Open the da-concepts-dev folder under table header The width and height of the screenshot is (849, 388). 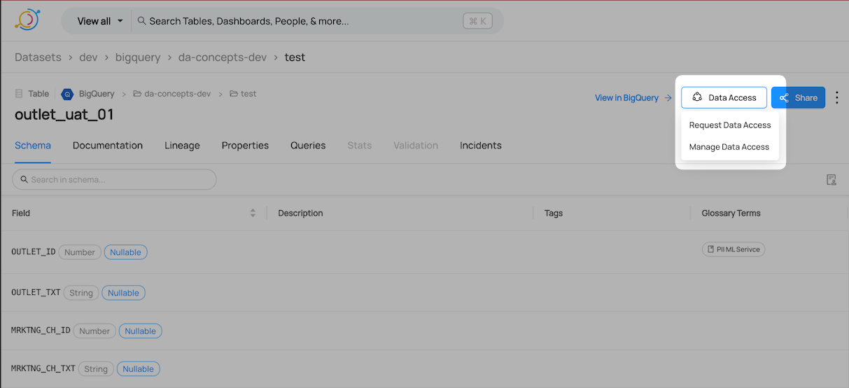[x=172, y=94]
